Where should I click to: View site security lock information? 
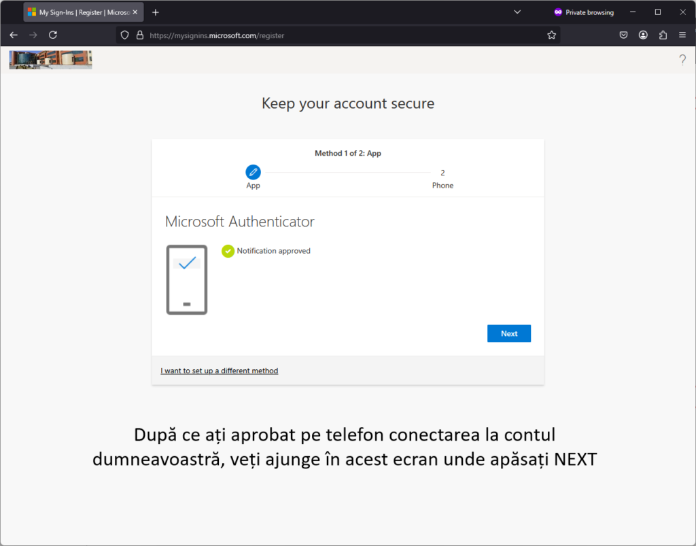(140, 35)
